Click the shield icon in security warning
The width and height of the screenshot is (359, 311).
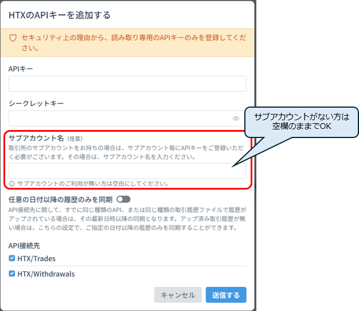click(x=13, y=38)
